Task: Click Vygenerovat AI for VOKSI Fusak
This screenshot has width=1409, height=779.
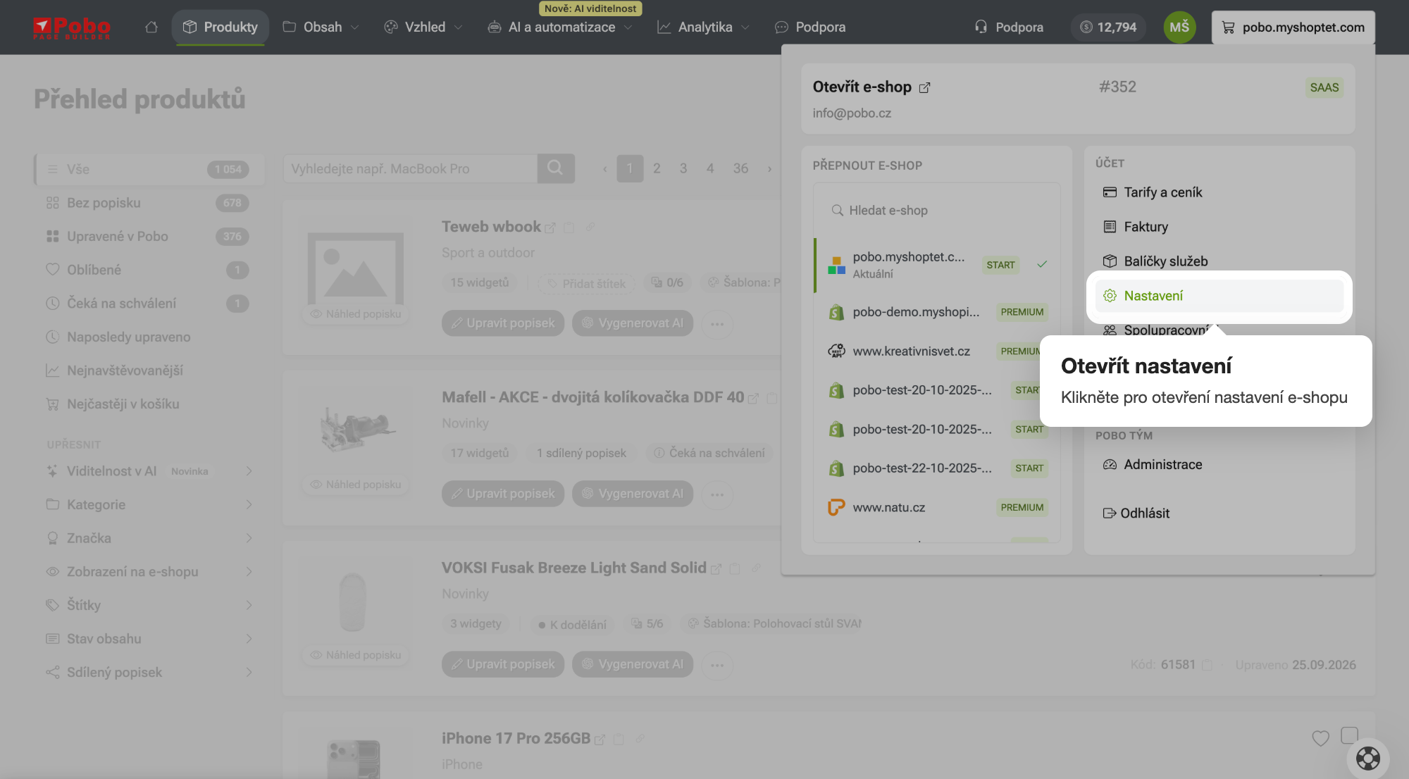Action: [x=633, y=664]
